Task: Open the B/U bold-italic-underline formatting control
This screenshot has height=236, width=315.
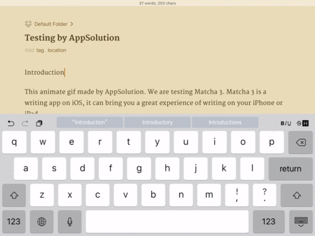Action: (286, 123)
